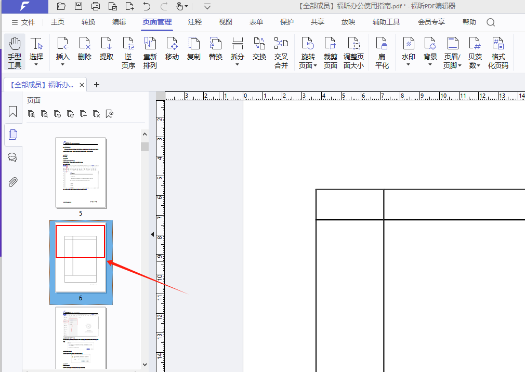The width and height of the screenshot is (525, 372).
Task: Open the Attachments panel paperclip icon
Action: tap(13, 182)
